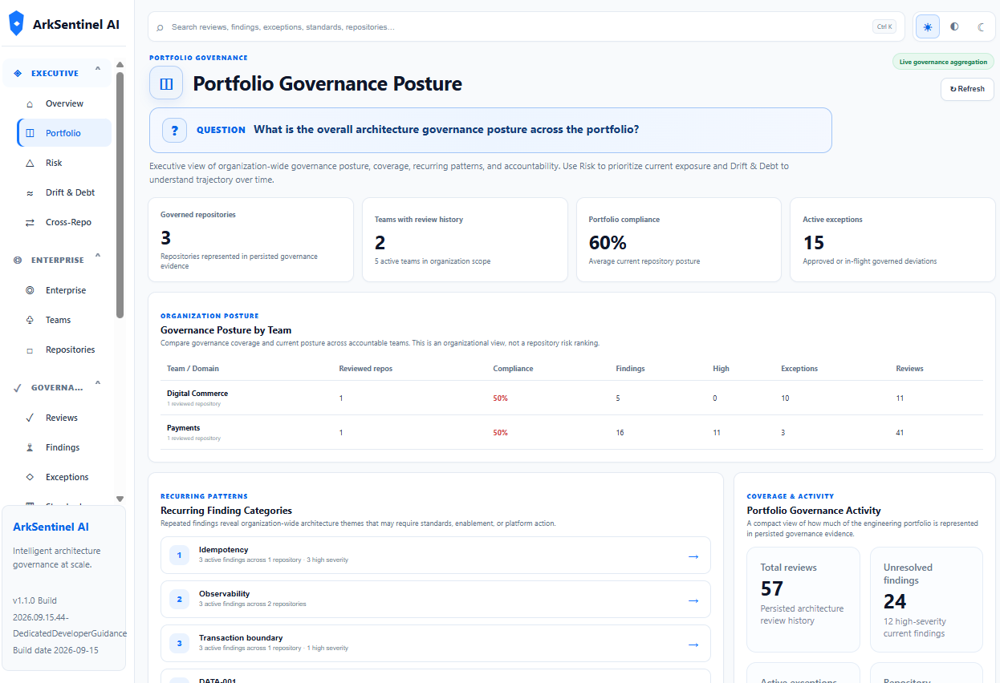The width and height of the screenshot is (1000, 683).
Task: Go to the Risk page
Action: [64, 164]
